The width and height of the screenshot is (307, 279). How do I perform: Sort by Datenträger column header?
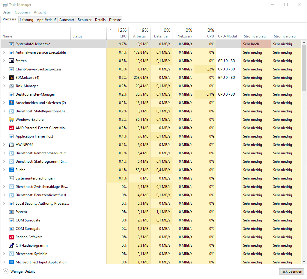[x=161, y=33]
